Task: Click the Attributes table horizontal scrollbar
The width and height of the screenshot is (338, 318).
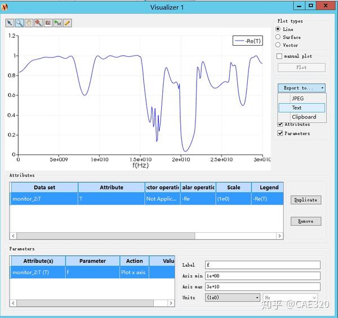Action: click(146, 236)
